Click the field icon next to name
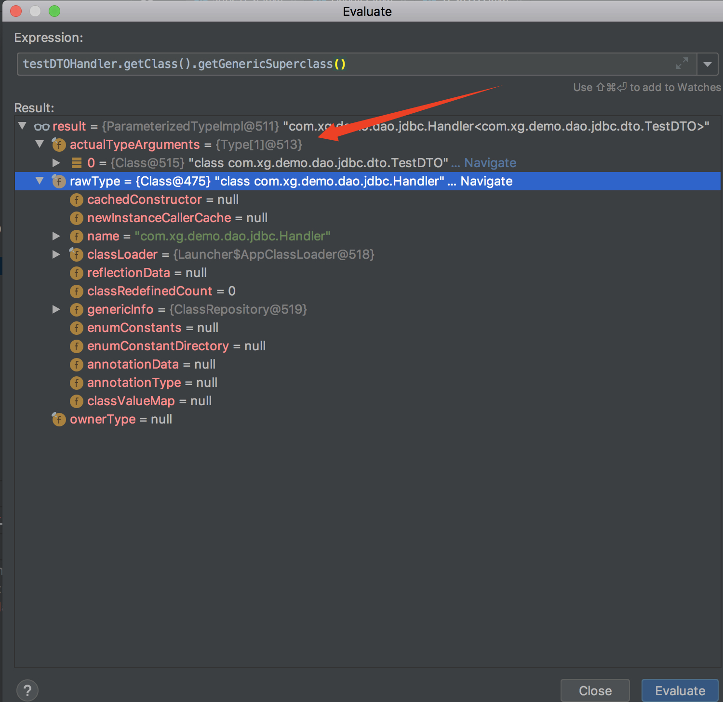Viewport: 723px width, 702px height. (77, 236)
